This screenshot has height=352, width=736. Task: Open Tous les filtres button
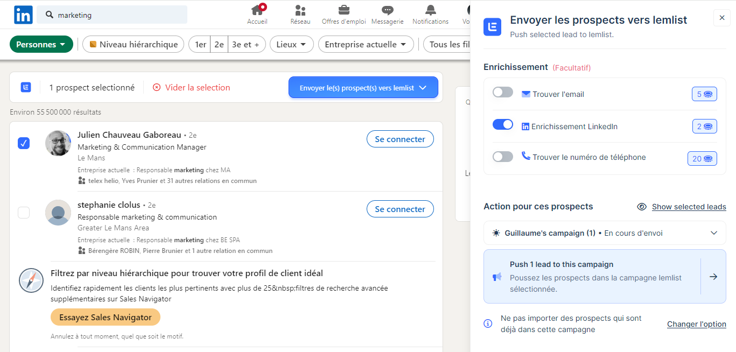[446, 45]
